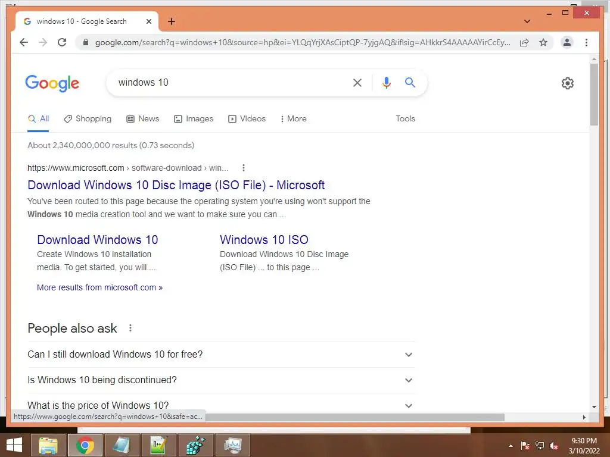
Task: Open the clock showing 9:30 PM
Action: 584,446
